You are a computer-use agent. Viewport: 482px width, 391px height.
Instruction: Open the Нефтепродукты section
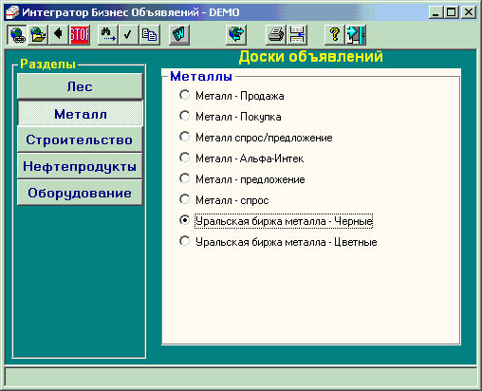[x=80, y=166]
